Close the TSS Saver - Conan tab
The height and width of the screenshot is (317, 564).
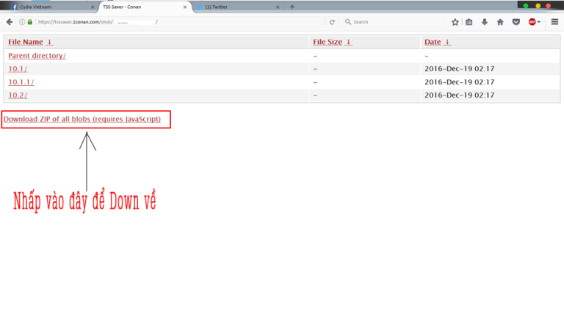pyautogui.click(x=185, y=7)
